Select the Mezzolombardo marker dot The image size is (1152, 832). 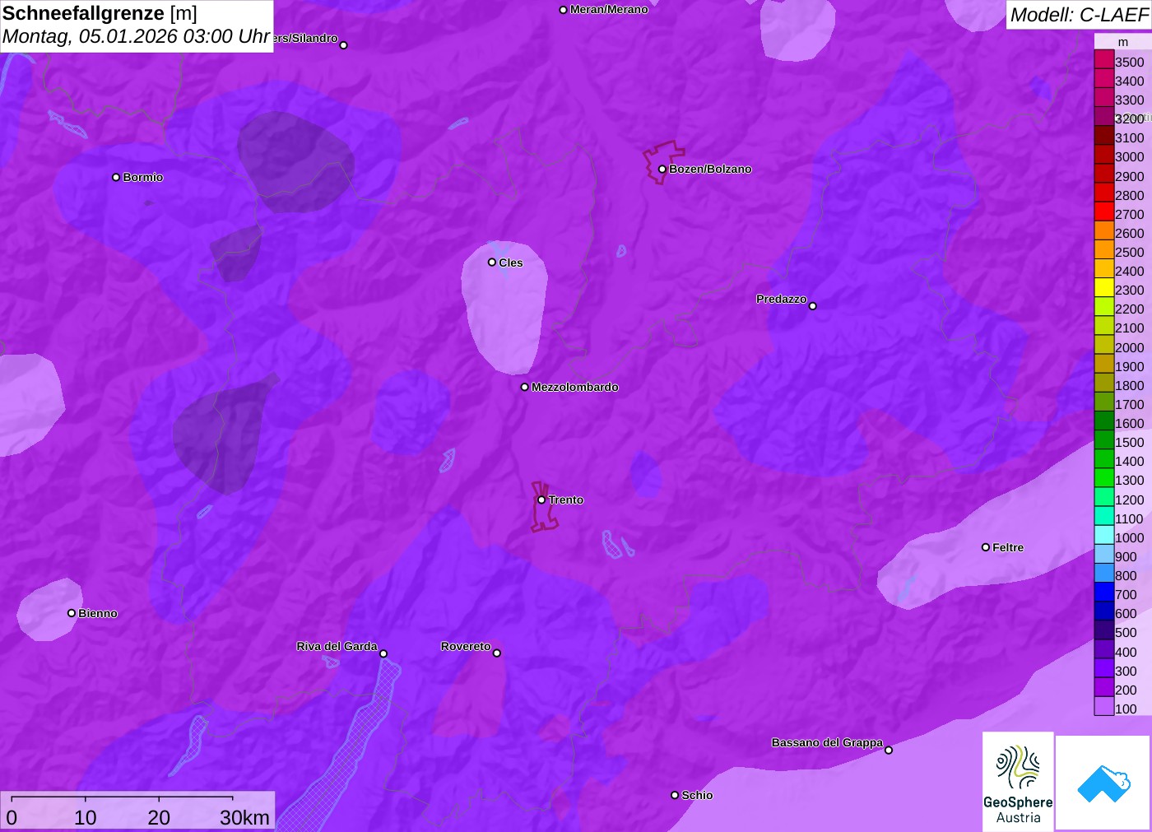pos(525,387)
